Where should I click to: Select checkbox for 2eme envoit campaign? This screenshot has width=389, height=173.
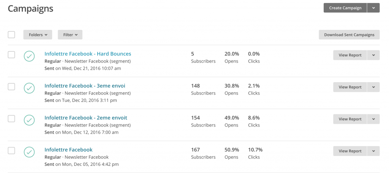tap(11, 119)
